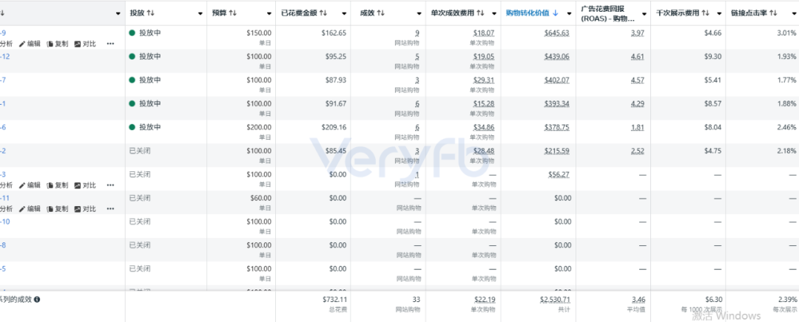Open the 已花费金额 column dropdown caret
Screen dimensions: 799x322
click(x=344, y=13)
